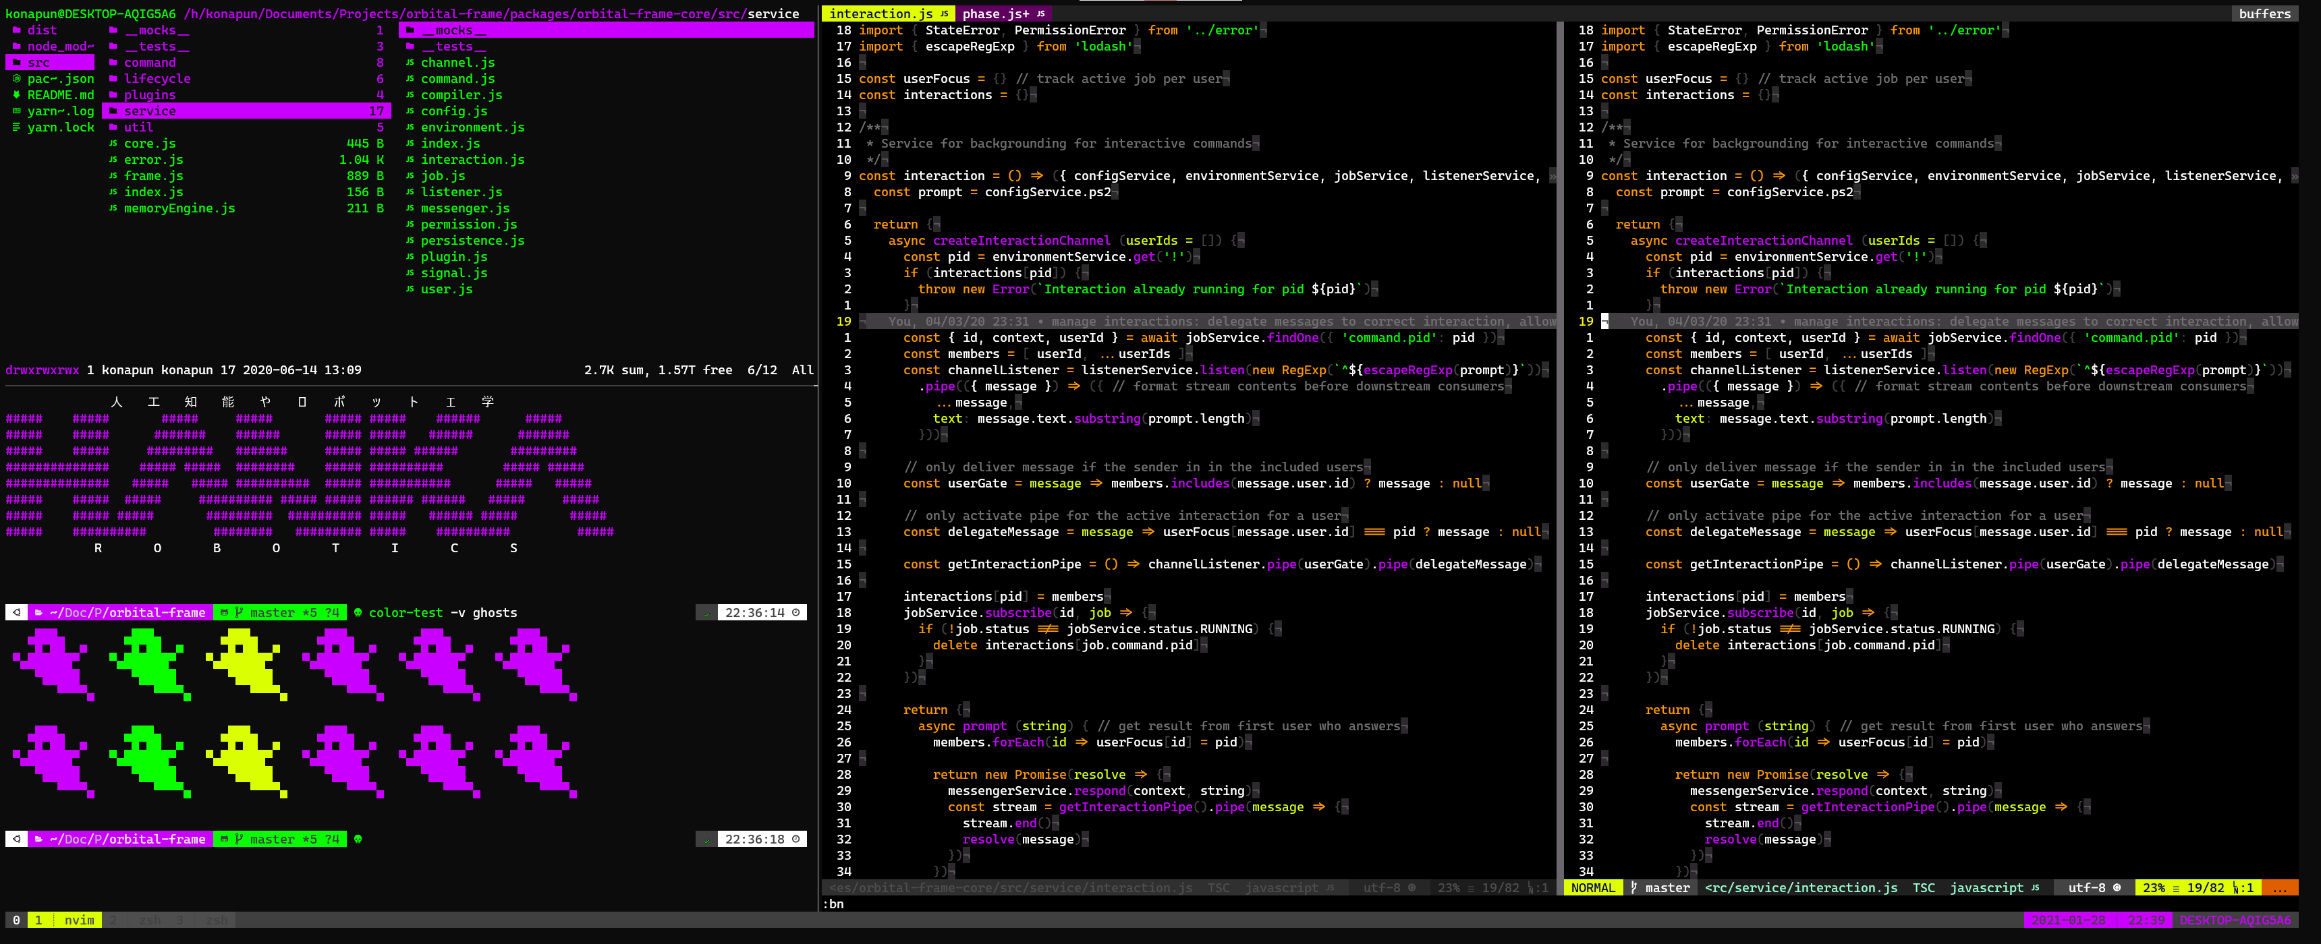The width and height of the screenshot is (2321, 944).
Task: Click clock icon next to 22:36:18
Action: [795, 839]
